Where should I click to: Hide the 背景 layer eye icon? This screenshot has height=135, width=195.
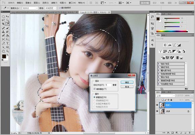click(x=157, y=111)
